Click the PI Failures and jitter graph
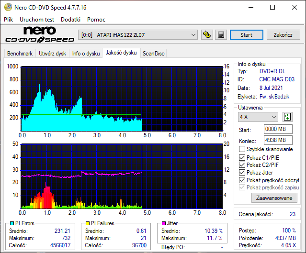Screen dimensions: 306x253 pyautogui.click(x=122, y=176)
